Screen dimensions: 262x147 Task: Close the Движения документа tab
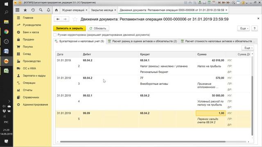point(226,10)
